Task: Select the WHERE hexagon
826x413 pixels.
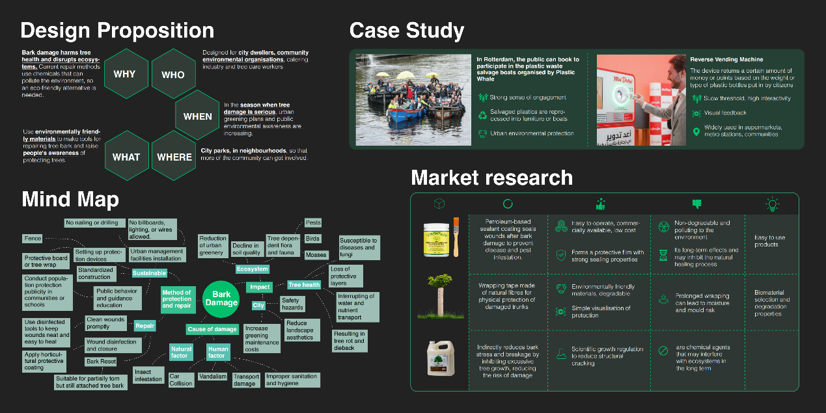Action: pyautogui.click(x=174, y=157)
